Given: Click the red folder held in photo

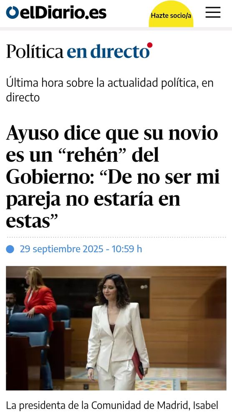Looking at the screenshot, I should 139,364.
